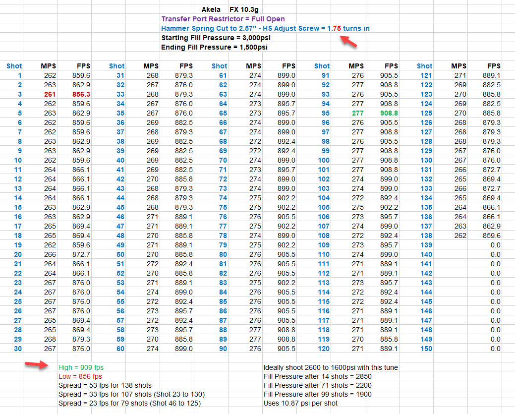This screenshot has height=414, width=515.
Task: Select the MPS value for shot 138
Action: (x=460, y=236)
